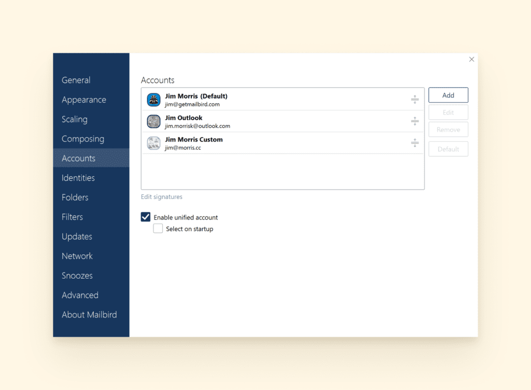The height and width of the screenshot is (390, 531).
Task: Open Network settings
Action: [77, 256]
